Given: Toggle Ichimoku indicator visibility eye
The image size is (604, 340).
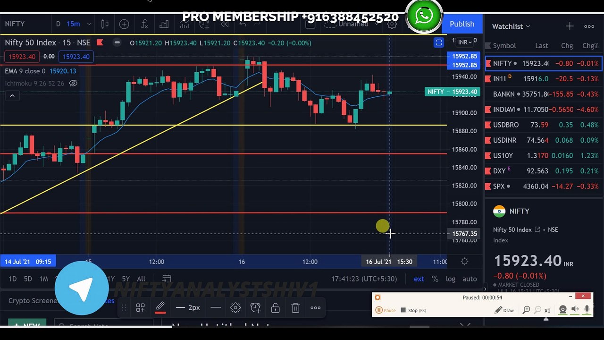Looking at the screenshot, I should 73,83.
